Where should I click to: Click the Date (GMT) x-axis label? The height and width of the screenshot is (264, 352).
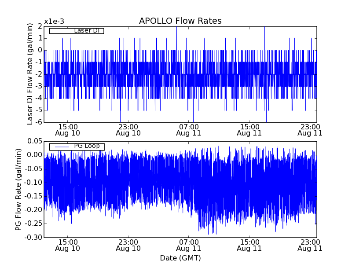pyautogui.click(x=180, y=257)
